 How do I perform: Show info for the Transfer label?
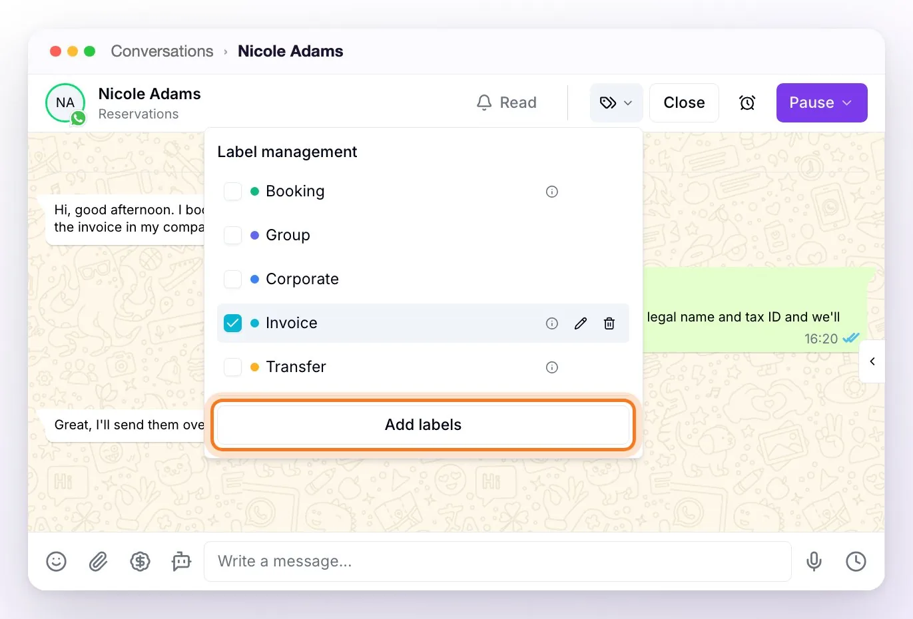(552, 367)
